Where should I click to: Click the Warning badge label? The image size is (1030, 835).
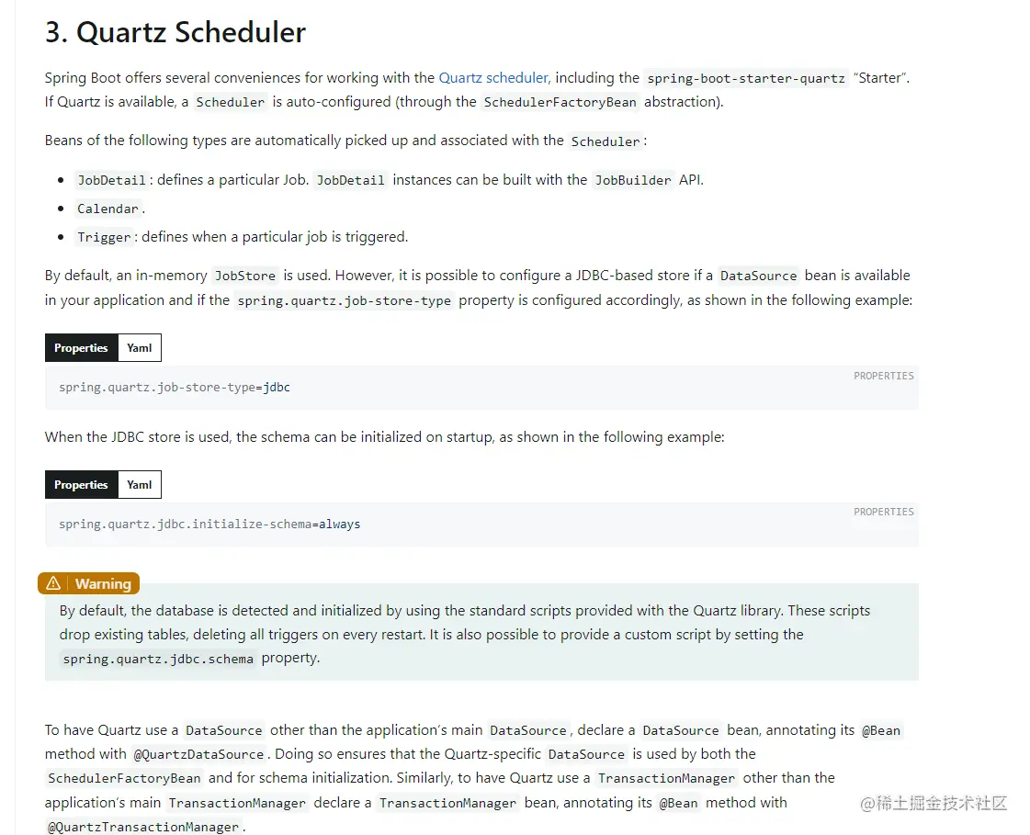101,582
